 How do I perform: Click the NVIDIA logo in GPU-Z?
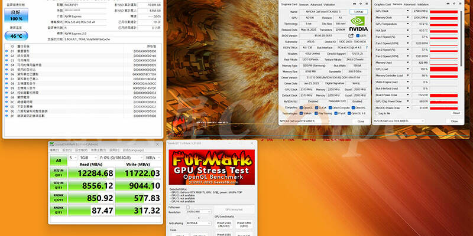[358, 24]
